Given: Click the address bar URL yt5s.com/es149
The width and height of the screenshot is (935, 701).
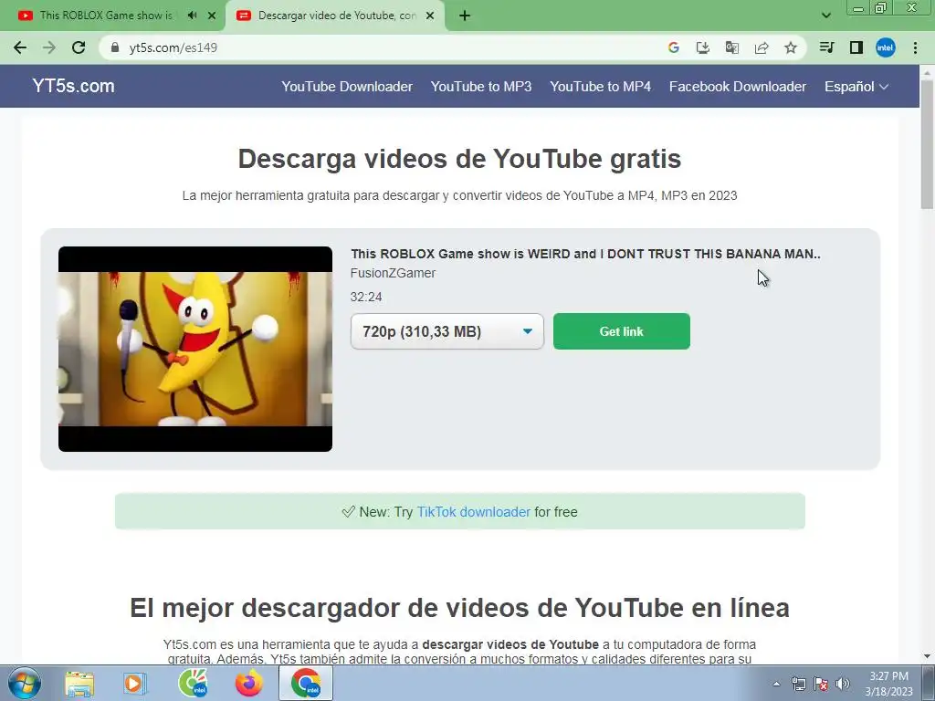Looking at the screenshot, I should tap(173, 47).
